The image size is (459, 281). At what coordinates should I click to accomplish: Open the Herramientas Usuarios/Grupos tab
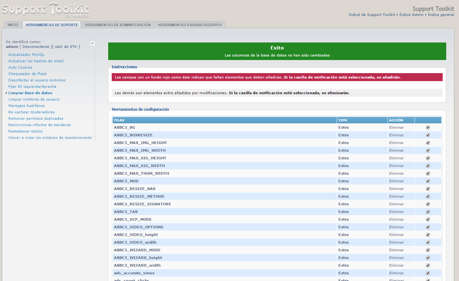[189, 25]
